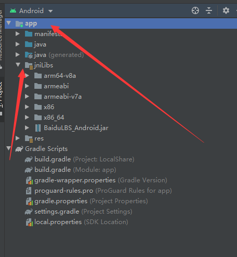Select the x86_64 folder name
237x257 pixels.
54,118
